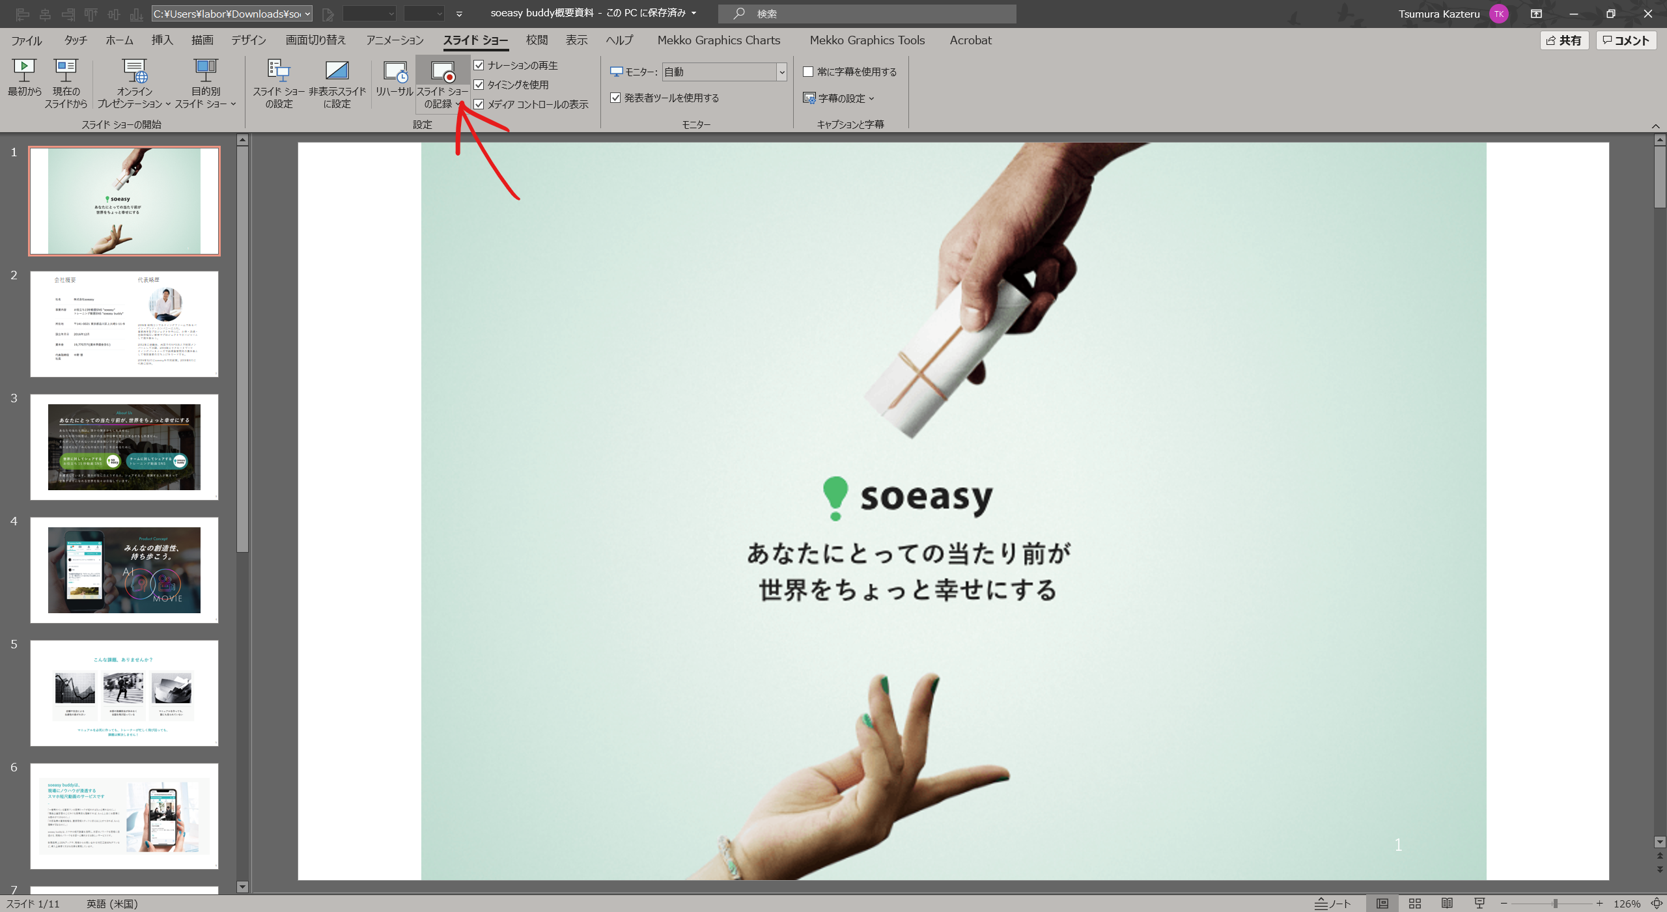The width and height of the screenshot is (1667, 912).
Task: Click Align Right icon in quick access toolbar
Action: [x=68, y=14]
